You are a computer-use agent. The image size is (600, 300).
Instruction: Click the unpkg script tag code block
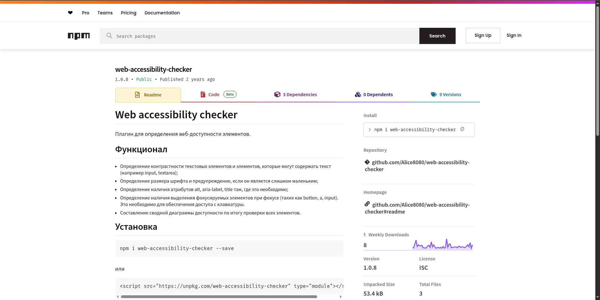(x=229, y=286)
